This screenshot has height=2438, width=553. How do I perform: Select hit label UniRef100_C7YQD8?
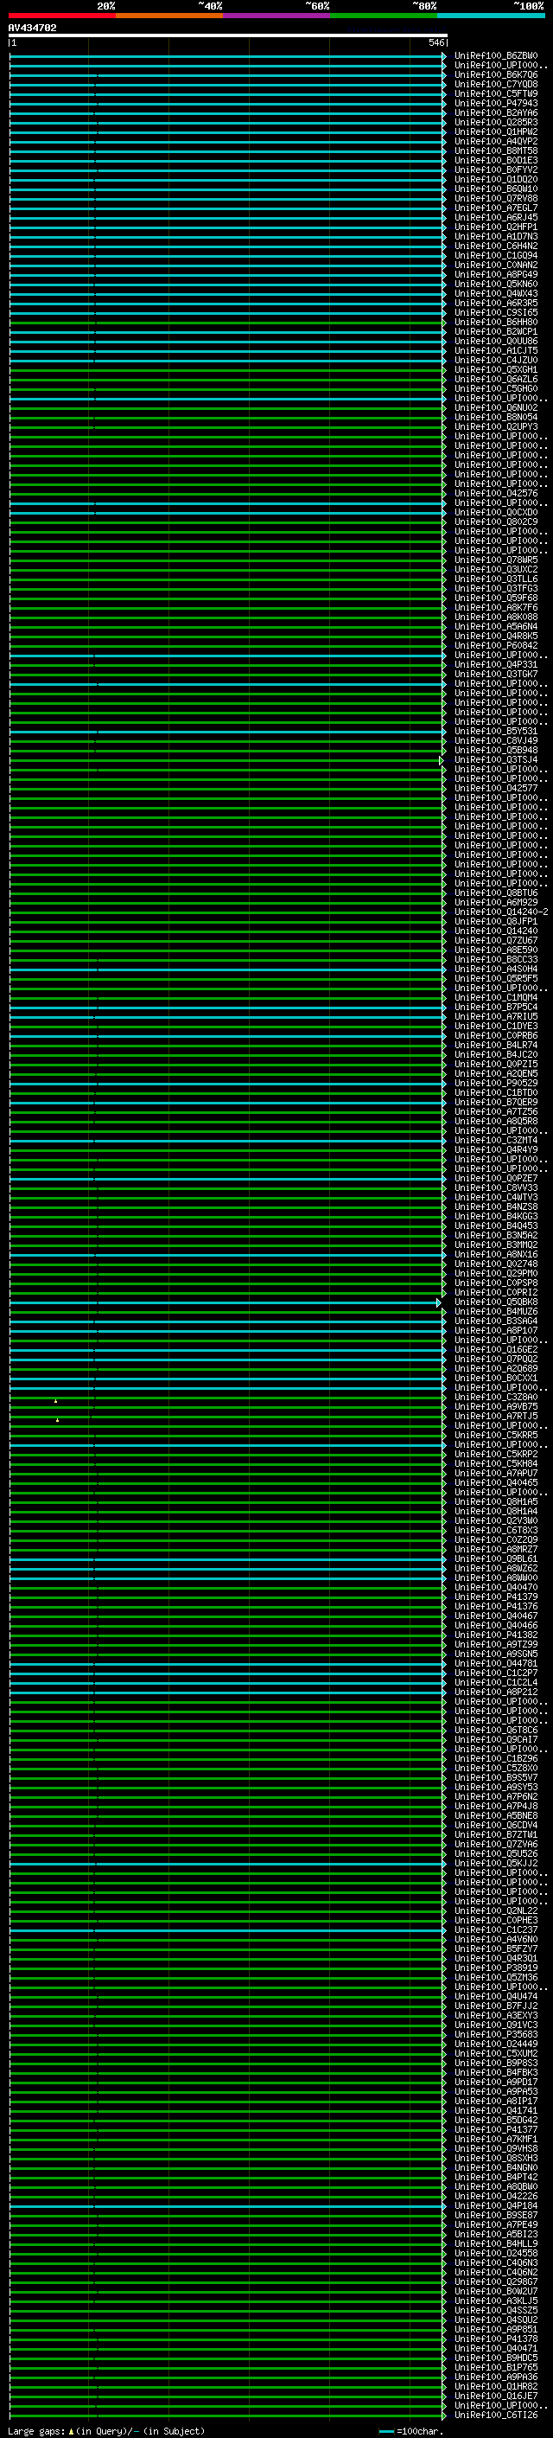[x=496, y=84]
